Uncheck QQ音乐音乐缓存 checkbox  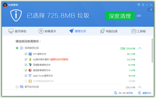click(x=26, y=59)
